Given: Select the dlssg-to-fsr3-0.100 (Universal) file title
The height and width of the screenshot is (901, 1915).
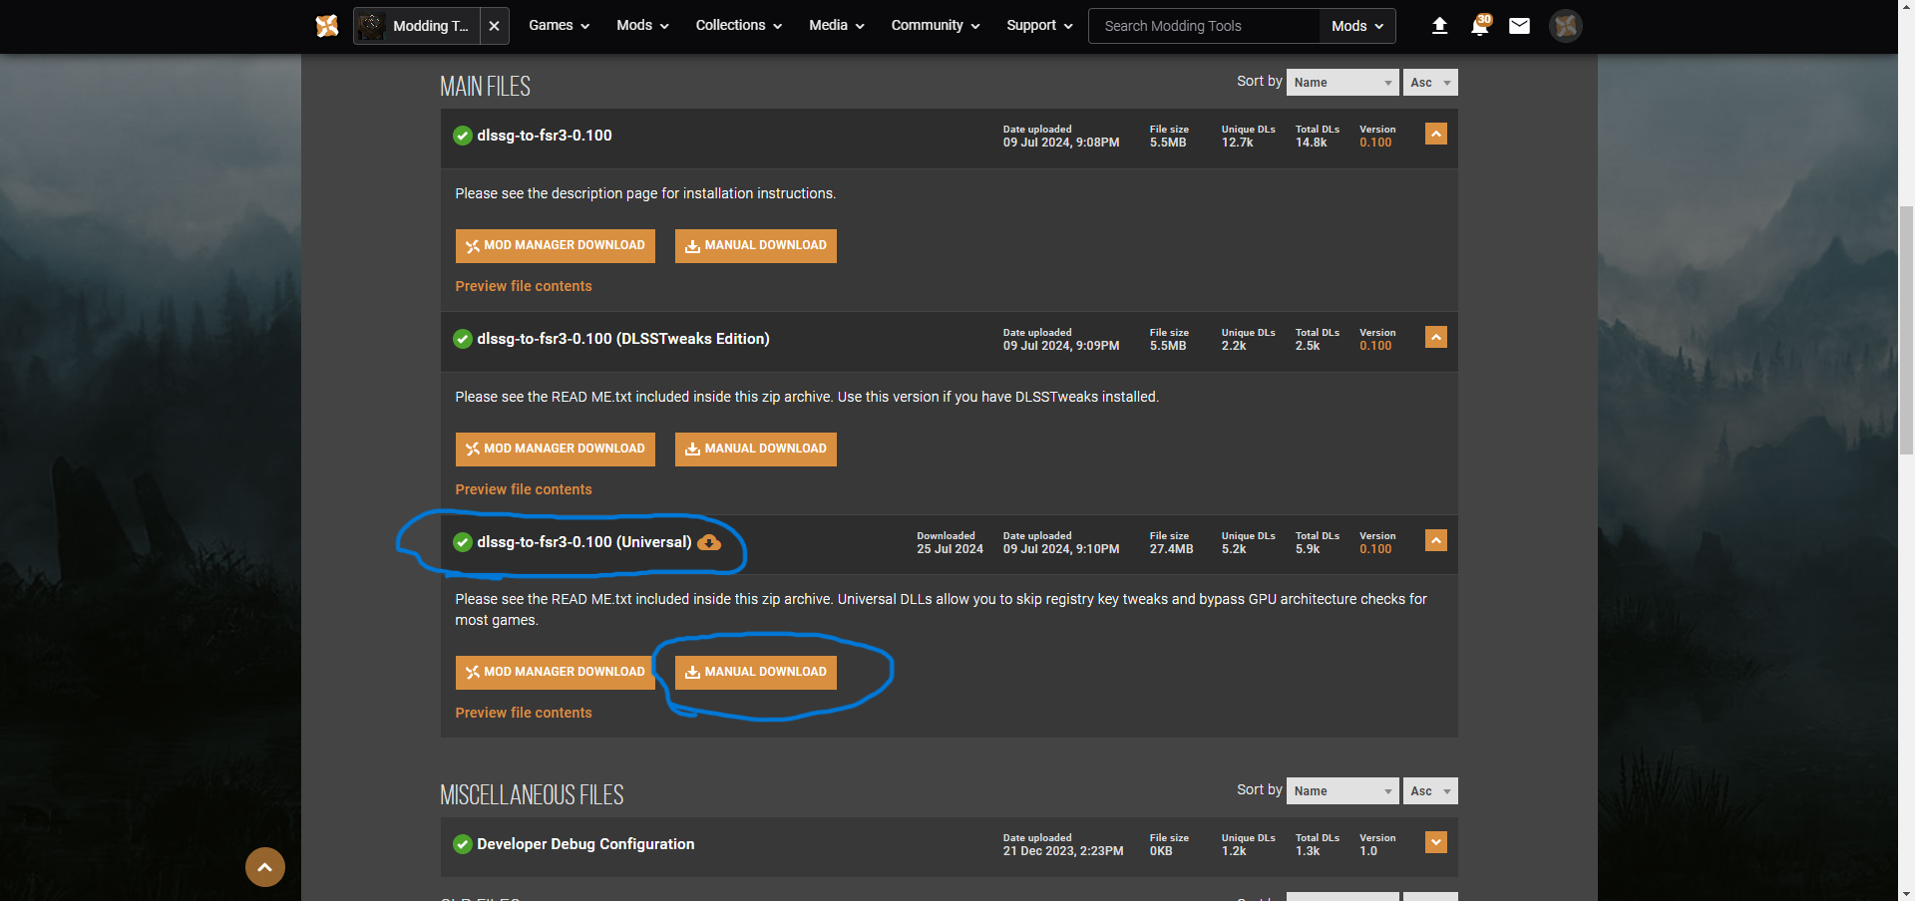Looking at the screenshot, I should pos(584,542).
